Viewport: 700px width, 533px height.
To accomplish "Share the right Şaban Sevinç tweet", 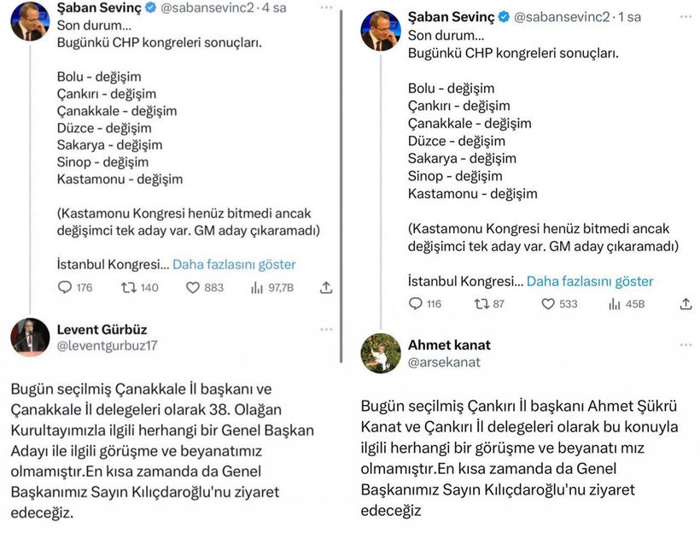I will (x=686, y=304).
